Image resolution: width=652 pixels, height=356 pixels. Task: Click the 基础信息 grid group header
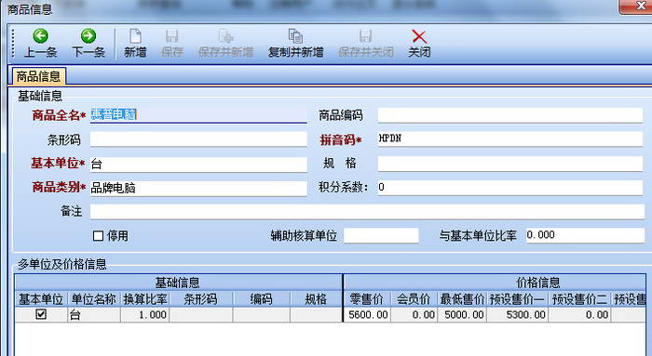point(178,283)
